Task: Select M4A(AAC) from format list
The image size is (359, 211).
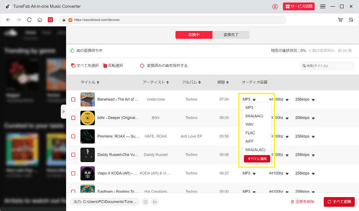Action: [254, 116]
